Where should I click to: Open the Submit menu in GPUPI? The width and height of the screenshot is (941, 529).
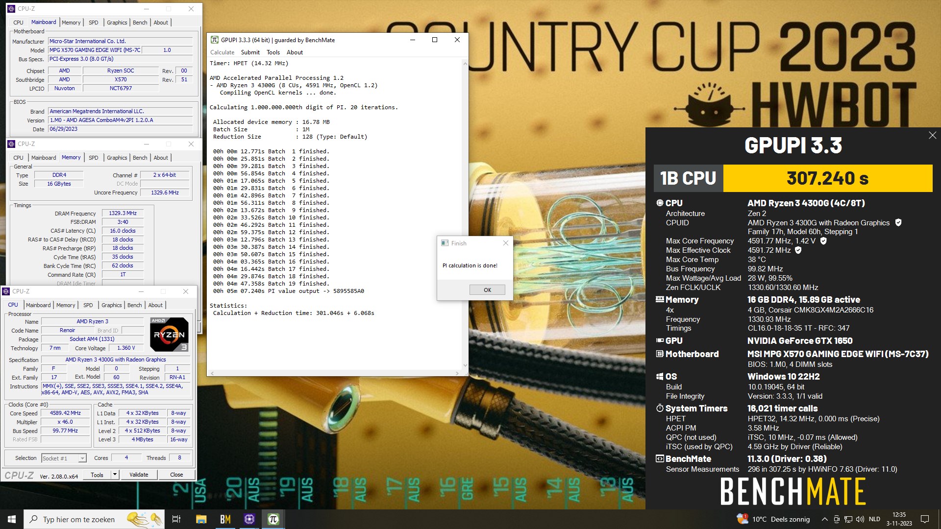(250, 52)
